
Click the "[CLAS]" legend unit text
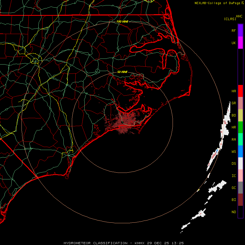tap(230, 19)
